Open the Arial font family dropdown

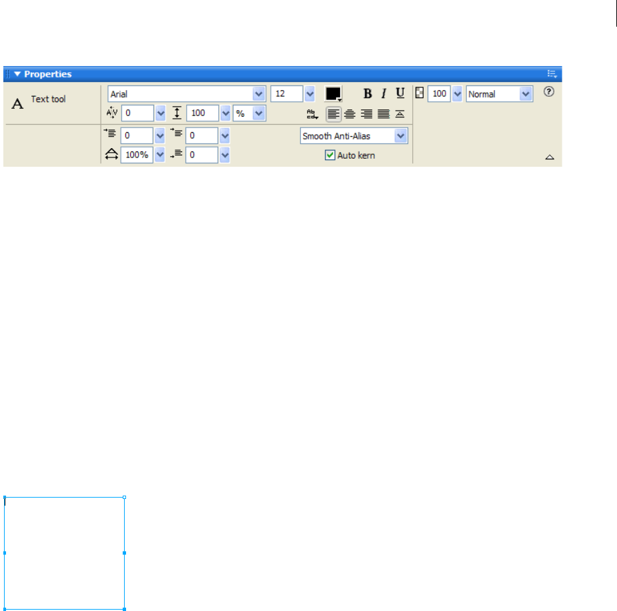(x=259, y=94)
